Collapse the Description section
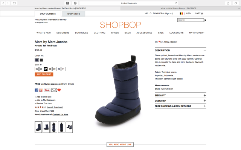 (x=205, y=50)
